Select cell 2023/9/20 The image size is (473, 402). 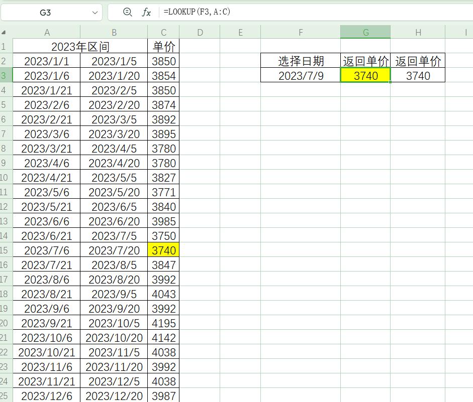click(x=114, y=308)
